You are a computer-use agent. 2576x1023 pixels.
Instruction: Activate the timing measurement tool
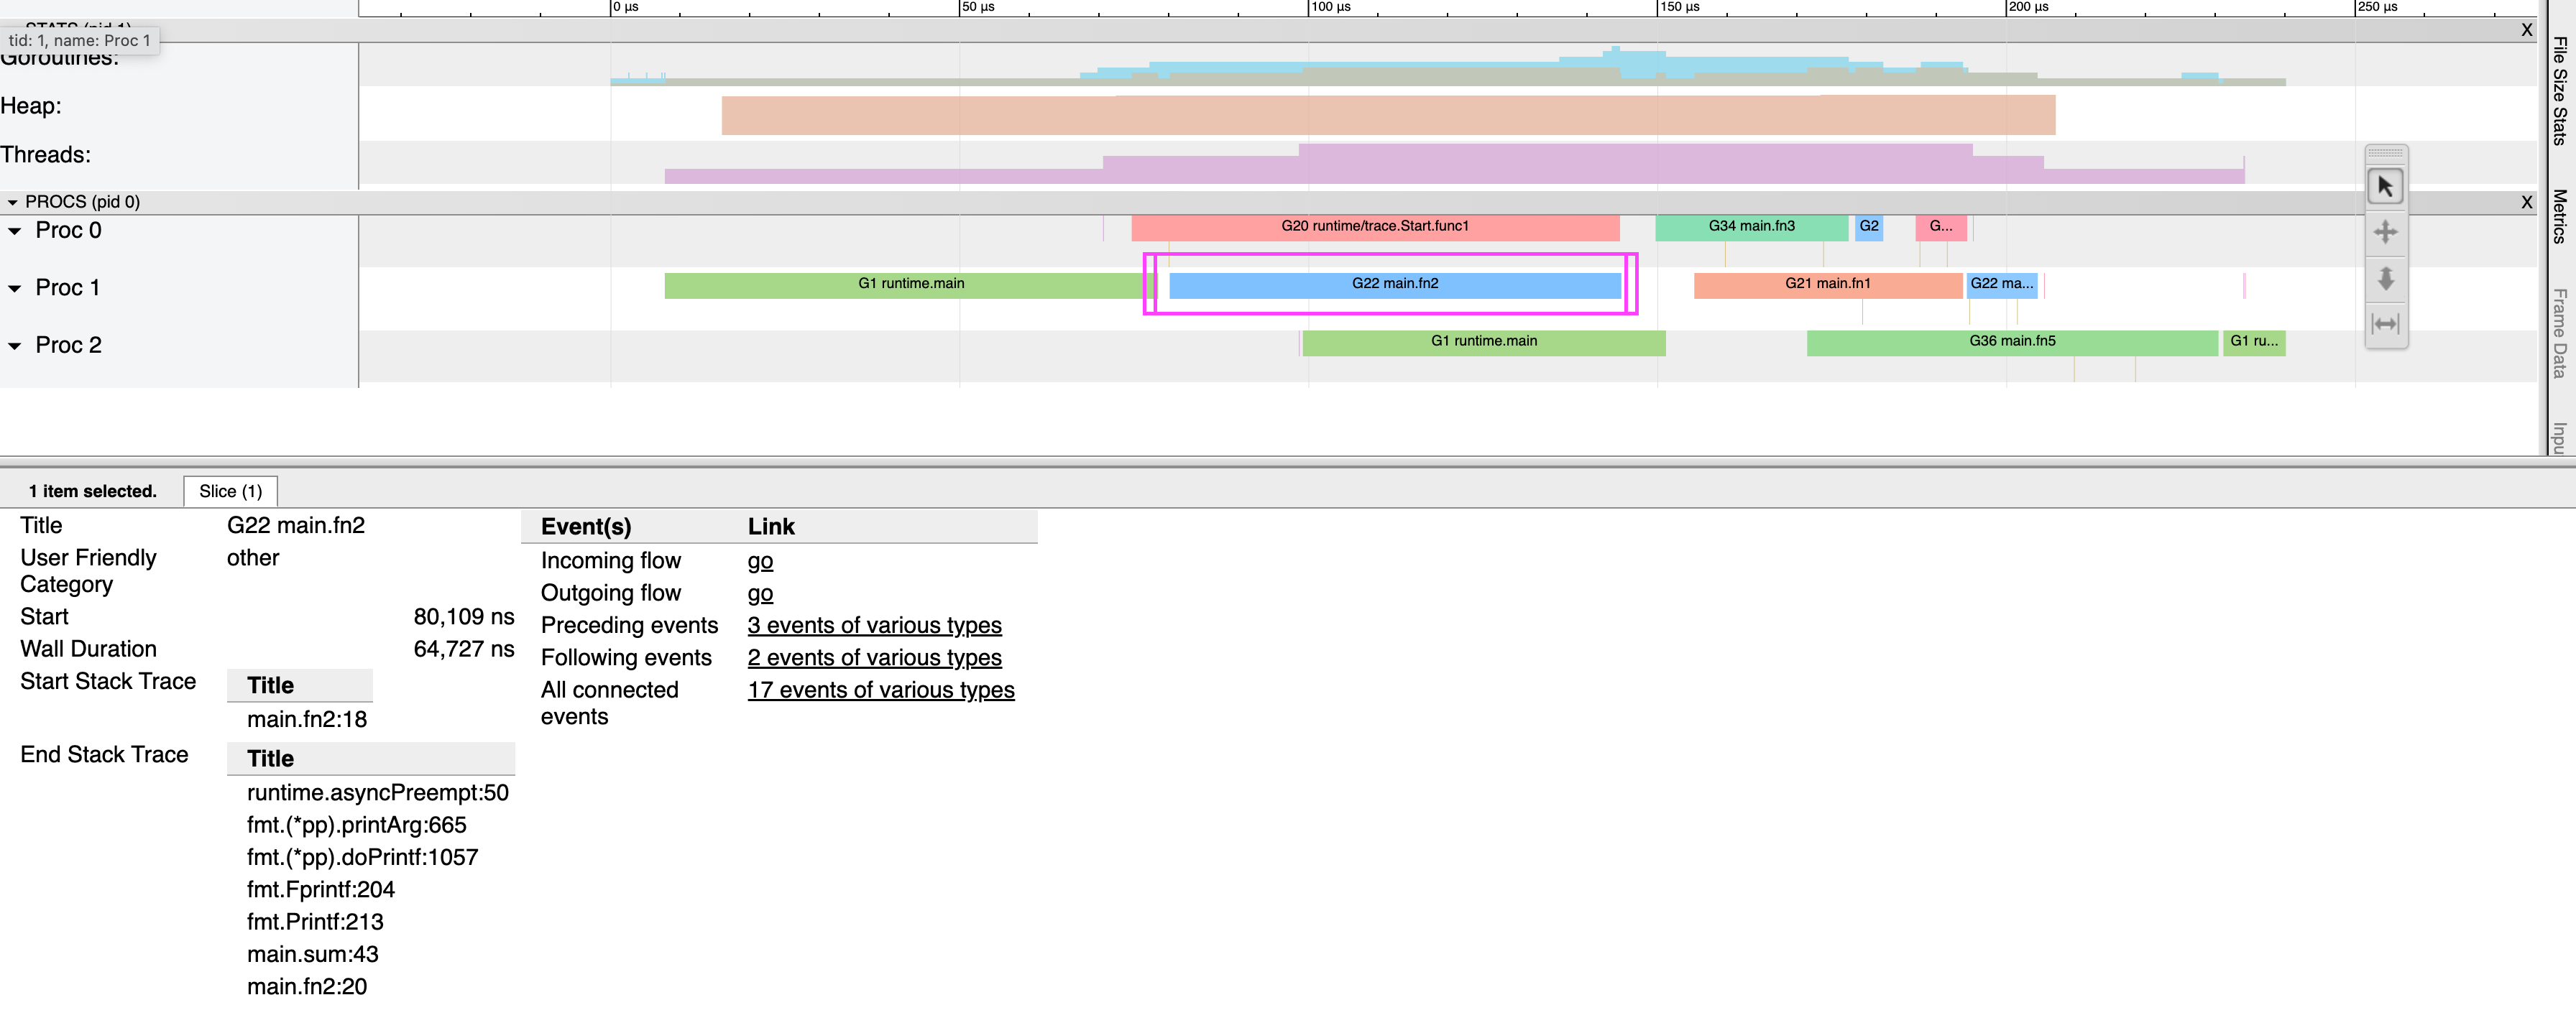(x=2385, y=324)
